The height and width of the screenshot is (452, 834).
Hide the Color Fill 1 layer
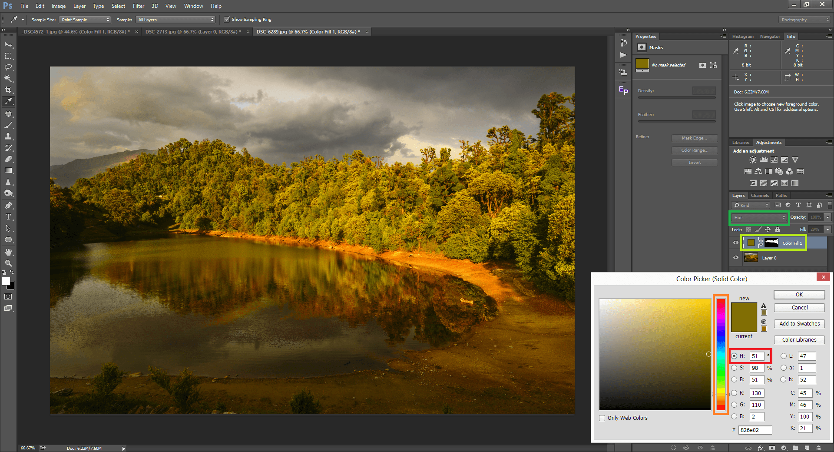click(x=735, y=243)
